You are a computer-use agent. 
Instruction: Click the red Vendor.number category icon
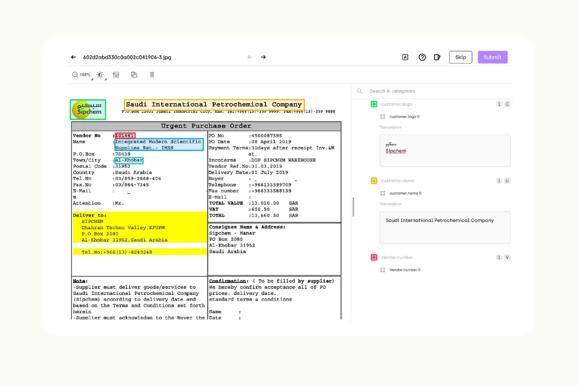(x=373, y=257)
